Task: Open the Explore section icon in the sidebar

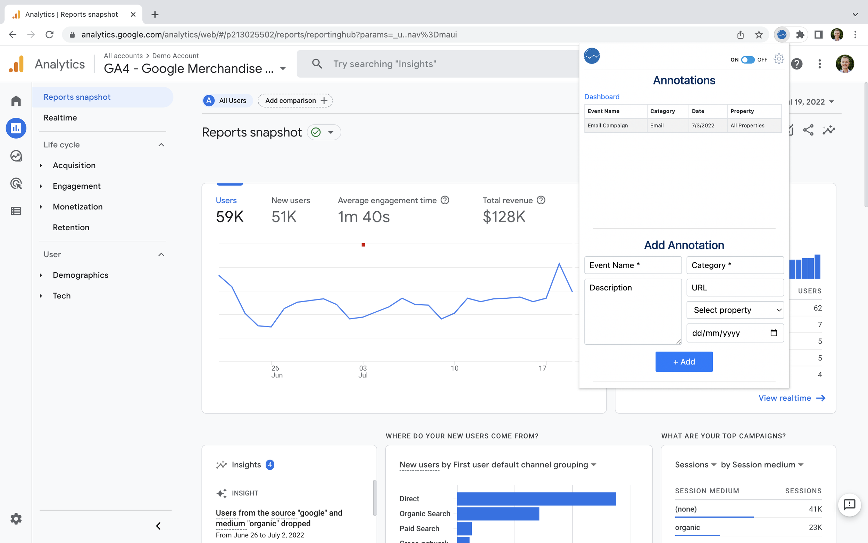Action: (x=16, y=156)
